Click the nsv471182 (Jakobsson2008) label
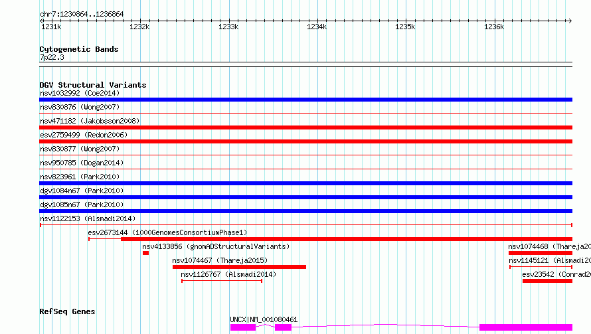 [x=90, y=121]
